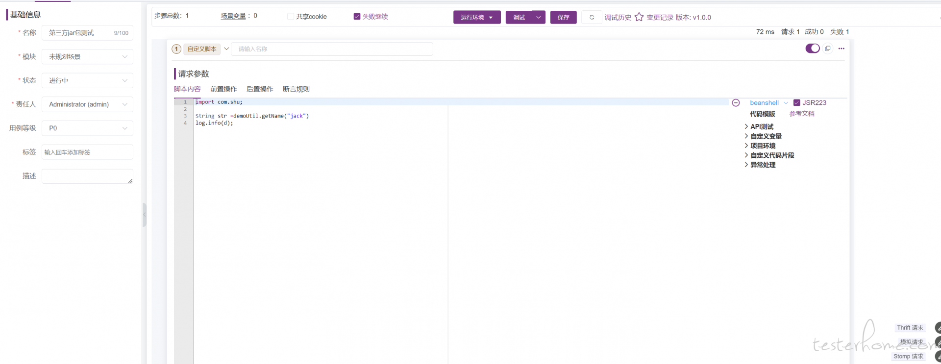This screenshot has height=364, width=941.
Task: Click code line 1 import com.shu;
Action: 219,102
